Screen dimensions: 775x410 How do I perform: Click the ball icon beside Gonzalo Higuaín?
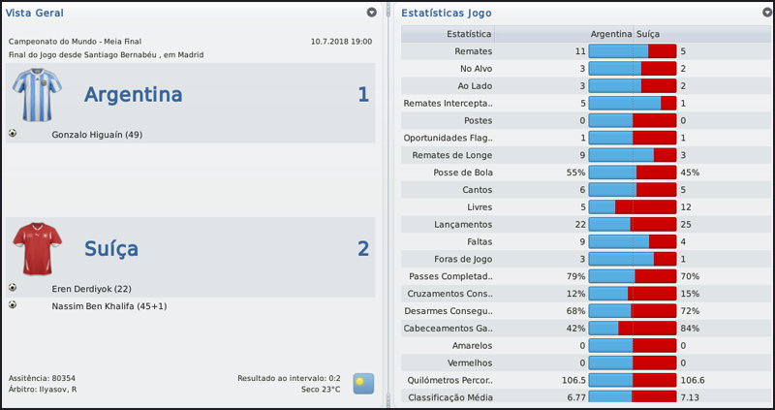point(13,133)
